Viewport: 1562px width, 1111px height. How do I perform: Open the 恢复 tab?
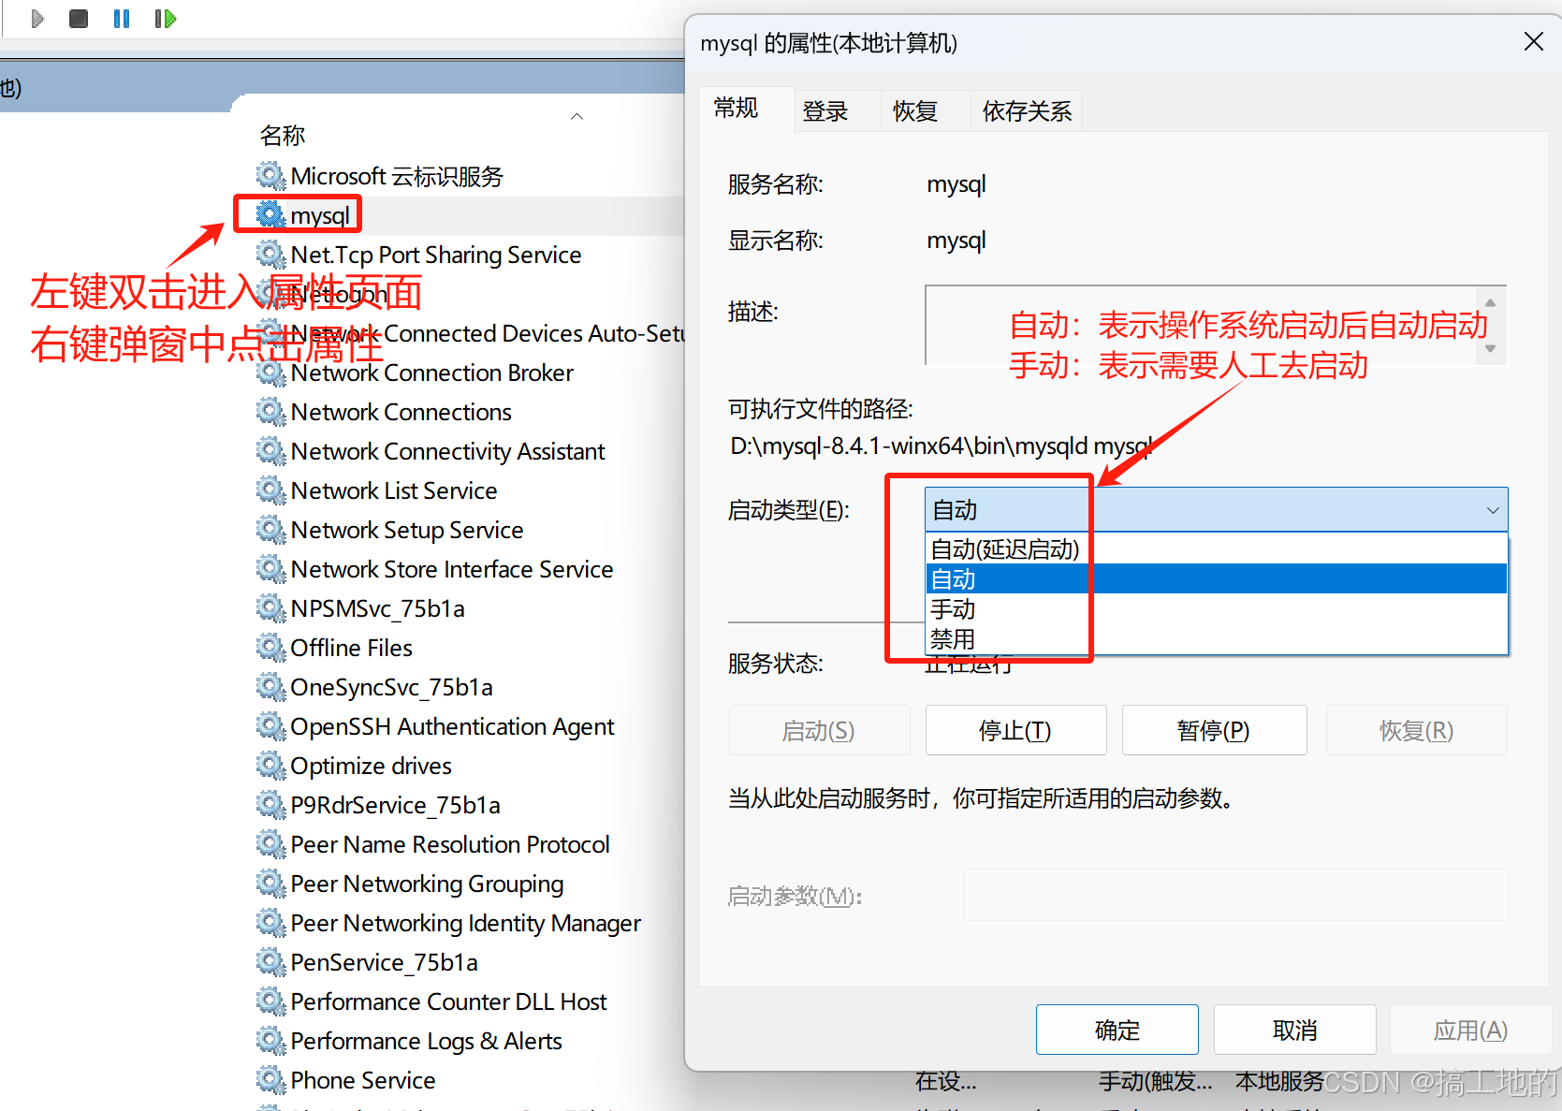(914, 110)
